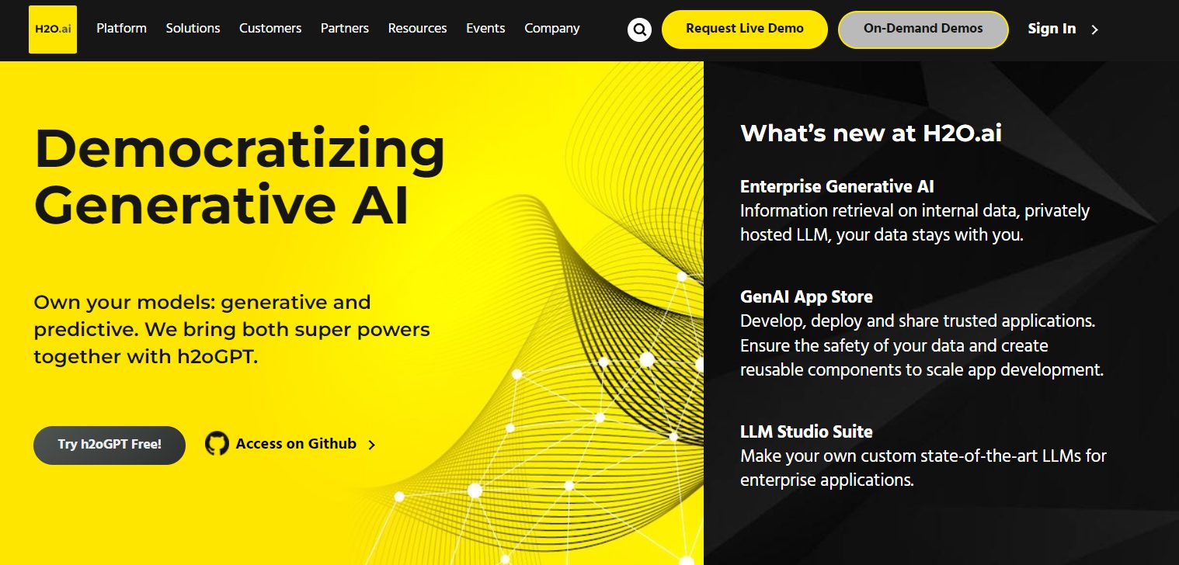Open GenAI App Store heading
1179x565 pixels.
pos(806,296)
